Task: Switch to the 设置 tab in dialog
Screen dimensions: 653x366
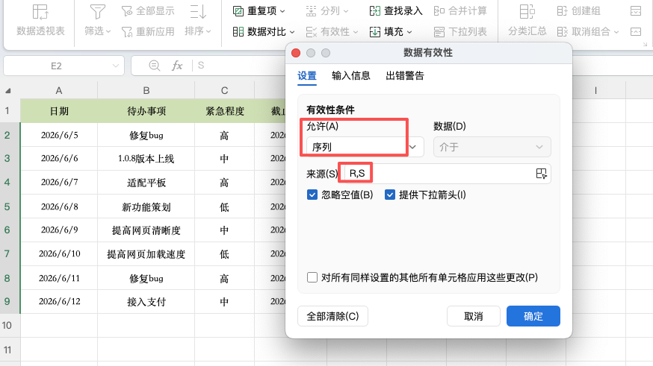Action: (307, 75)
